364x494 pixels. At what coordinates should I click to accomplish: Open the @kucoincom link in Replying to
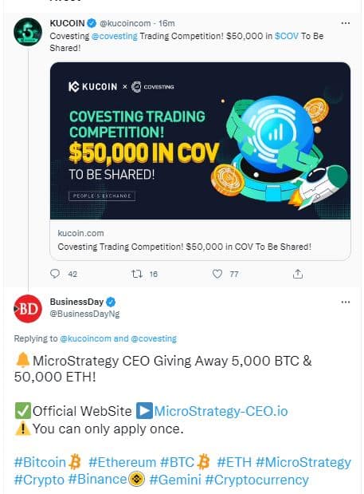85,338
